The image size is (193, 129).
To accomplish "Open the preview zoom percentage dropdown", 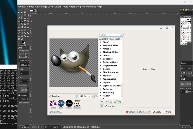I will click(x=90, y=96).
